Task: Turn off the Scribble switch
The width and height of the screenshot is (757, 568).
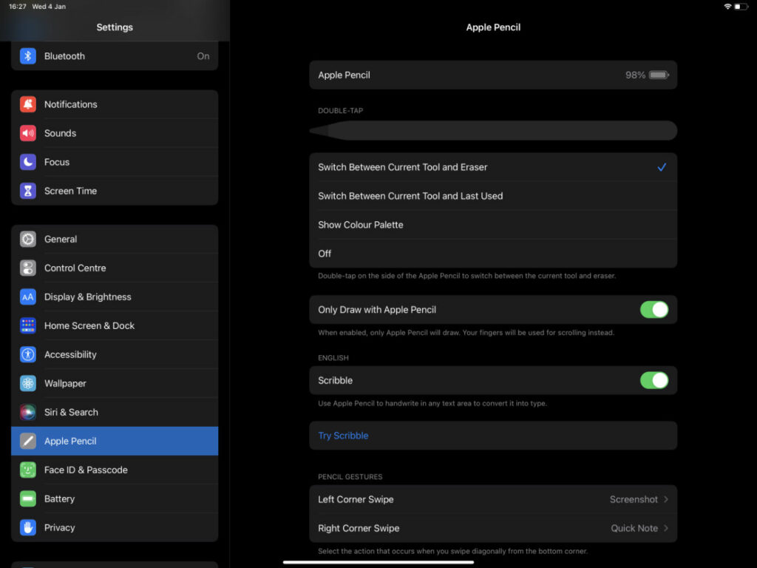Action: (654, 380)
